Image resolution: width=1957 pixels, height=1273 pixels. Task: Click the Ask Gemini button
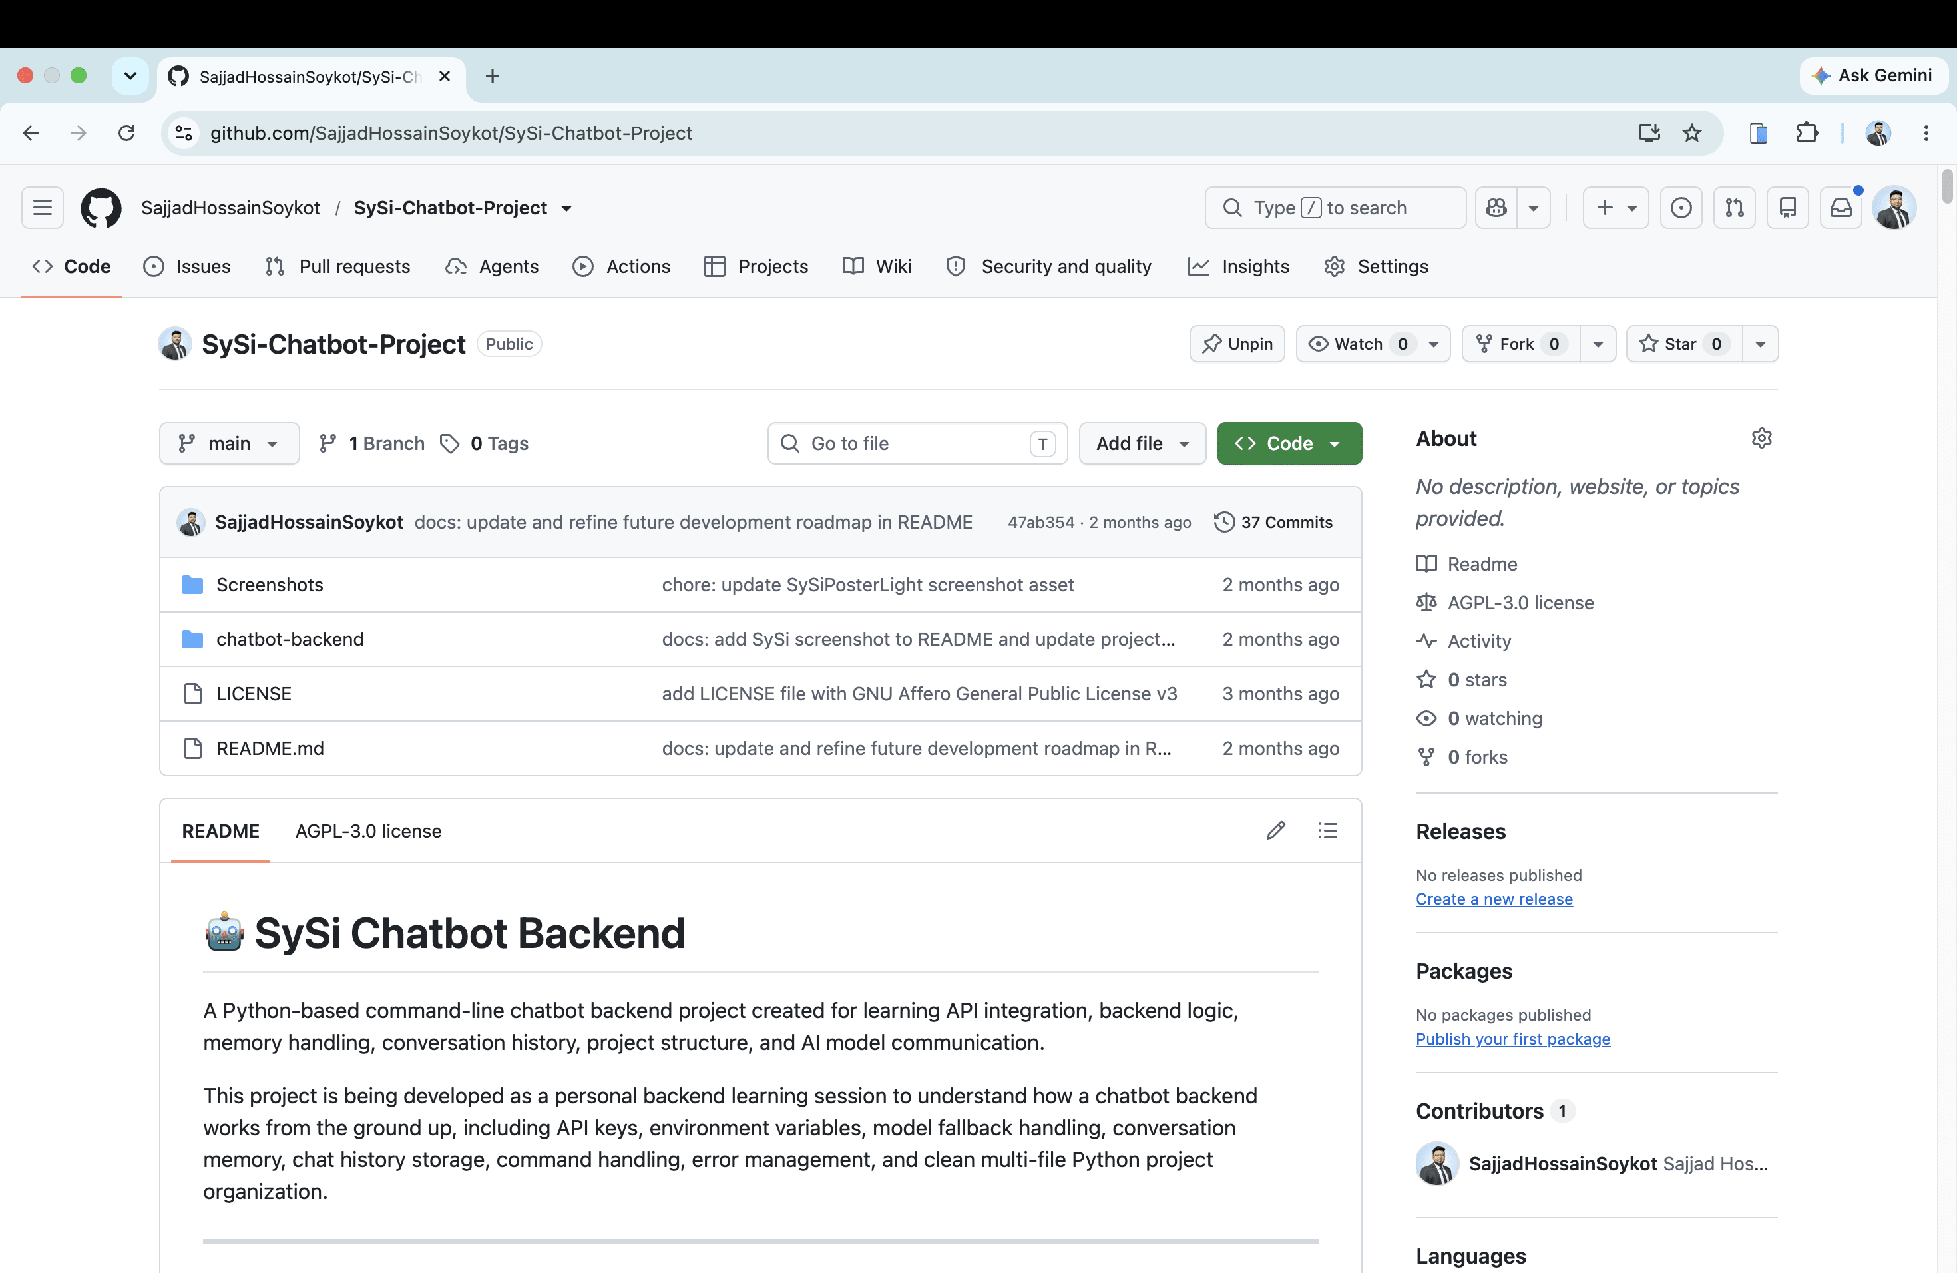coord(1874,76)
